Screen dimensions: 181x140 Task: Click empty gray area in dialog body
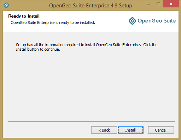pyautogui.click(x=90, y=84)
